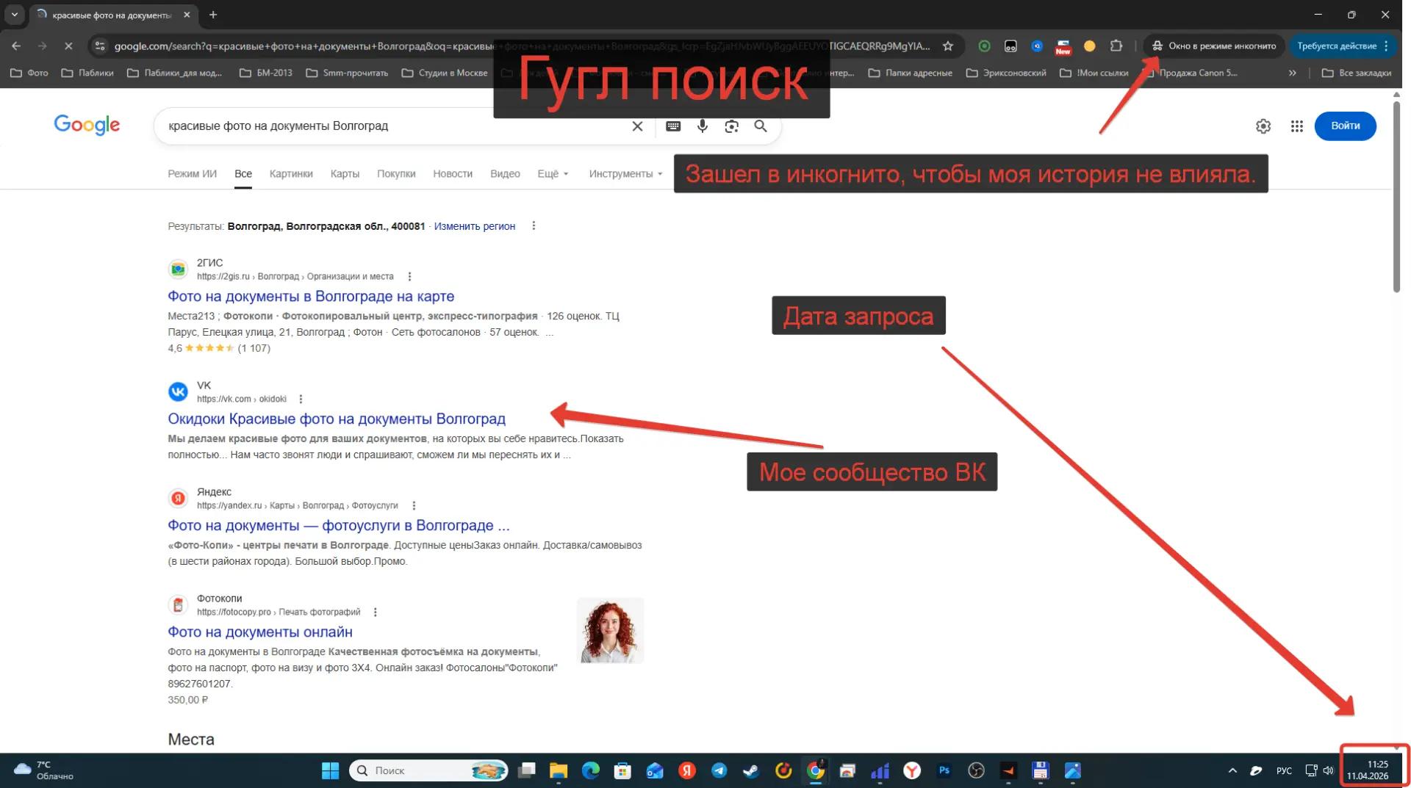This screenshot has height=788, width=1411.
Task: Click the page vertical scrollbar
Action: click(x=1396, y=195)
